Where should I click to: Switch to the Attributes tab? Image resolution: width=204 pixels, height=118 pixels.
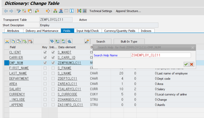click(x=13, y=31)
